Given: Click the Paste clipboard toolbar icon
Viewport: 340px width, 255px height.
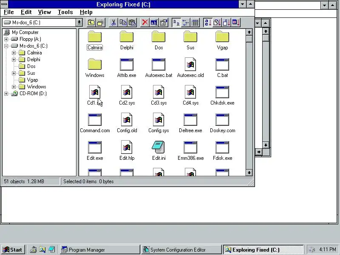Looking at the screenshot, I should point(132,23).
